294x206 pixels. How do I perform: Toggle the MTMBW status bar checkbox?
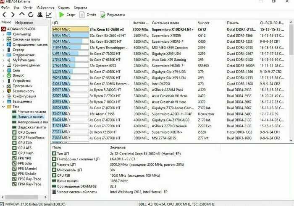[x=2, y=204]
